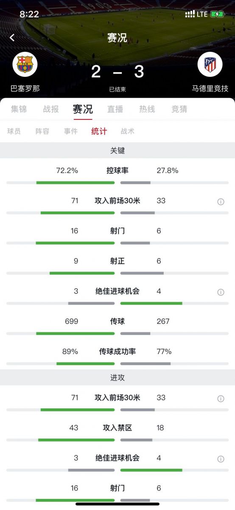This screenshot has height=510, width=235.
Task: Select the 球员 sub-tab
Action: tap(14, 131)
